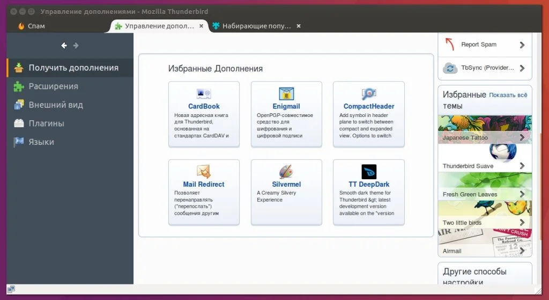Click the CompactHeader magnifier icon
Image resolution: width=549 pixels, height=300 pixels.
(369, 94)
